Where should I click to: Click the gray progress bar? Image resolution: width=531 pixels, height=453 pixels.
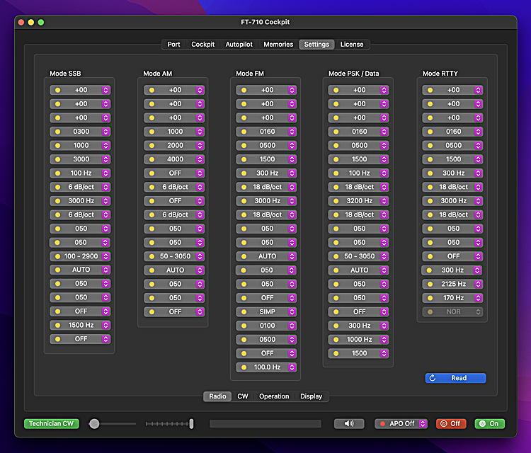[265, 423]
